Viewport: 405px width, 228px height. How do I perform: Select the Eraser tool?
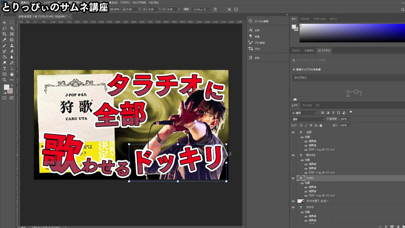coord(12,51)
